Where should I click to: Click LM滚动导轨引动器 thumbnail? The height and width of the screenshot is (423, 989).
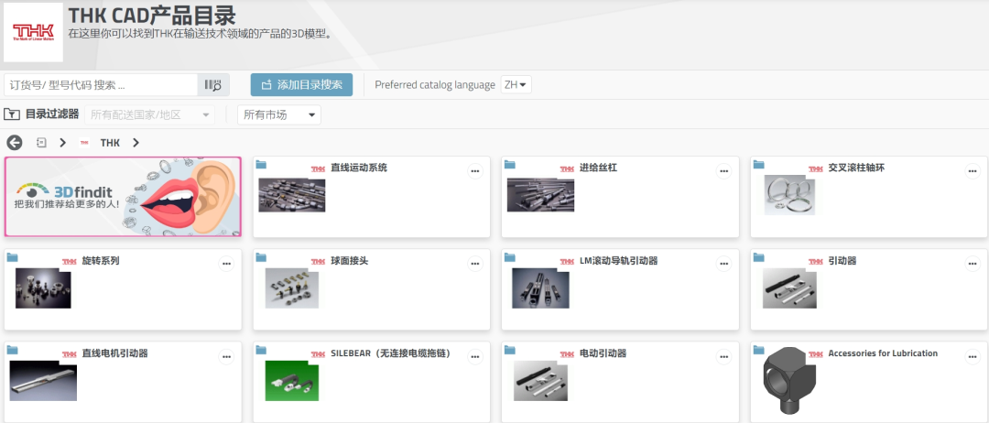[x=540, y=288]
